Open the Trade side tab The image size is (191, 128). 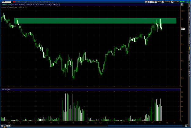click(189, 6)
